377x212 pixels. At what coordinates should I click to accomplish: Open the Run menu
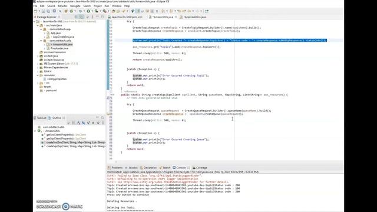pos(107,6)
